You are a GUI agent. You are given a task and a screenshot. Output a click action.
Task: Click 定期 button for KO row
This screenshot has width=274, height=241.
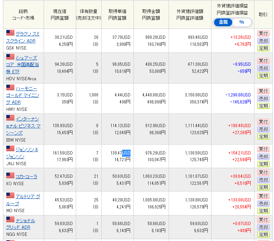coord(263,187)
